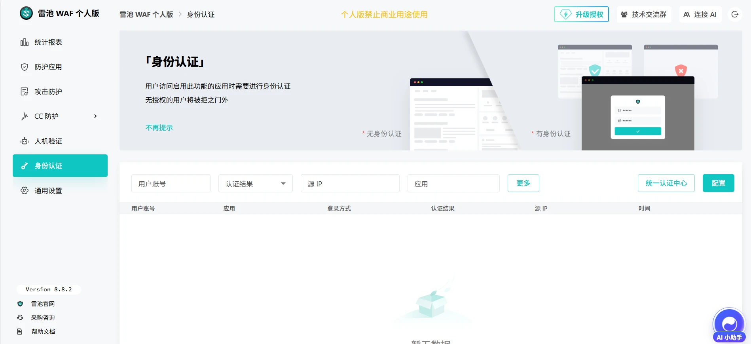Click the AI icon beside 连接 AI
751x344 pixels.
pos(687,14)
